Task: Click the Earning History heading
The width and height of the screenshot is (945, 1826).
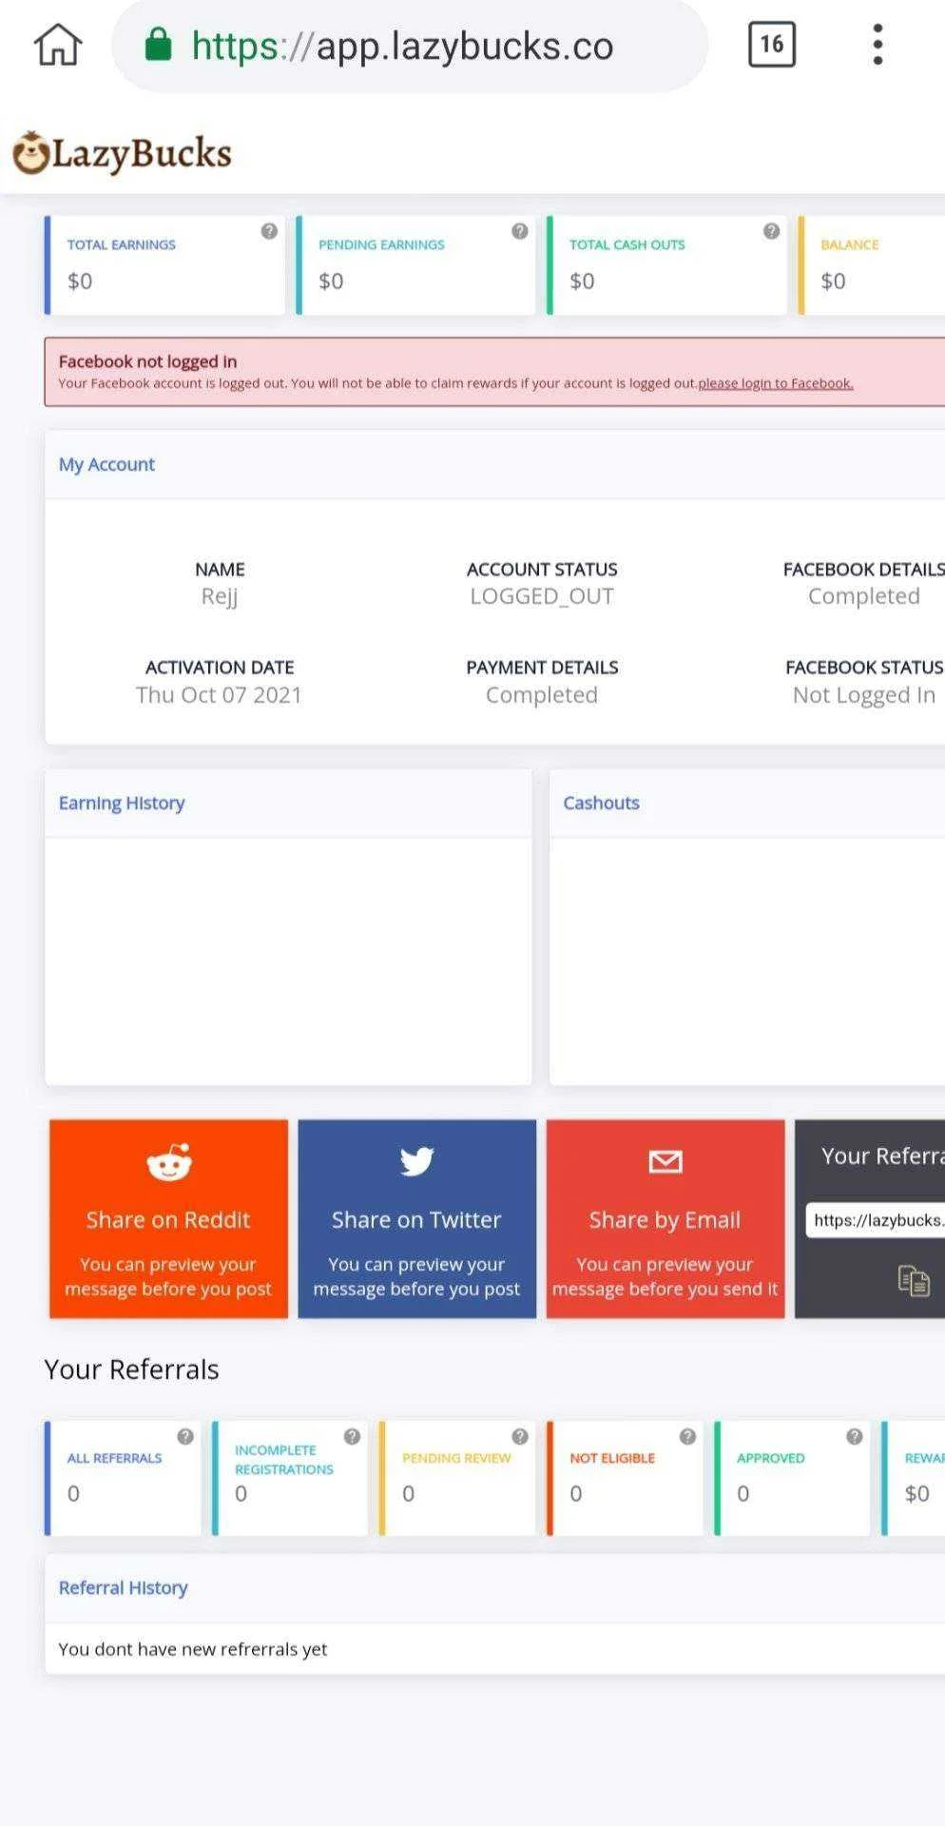Action: (x=122, y=803)
